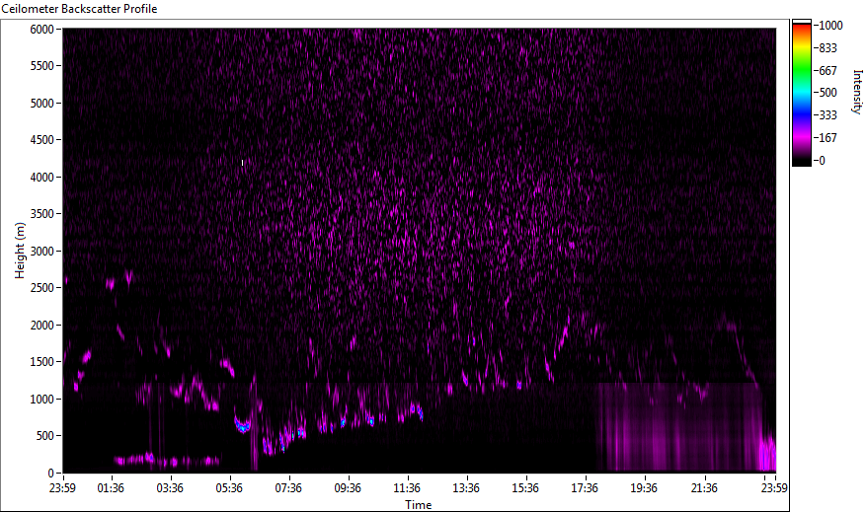Click the 4500 height axis tick label
Screen dimensions: 867x512
tap(42, 140)
